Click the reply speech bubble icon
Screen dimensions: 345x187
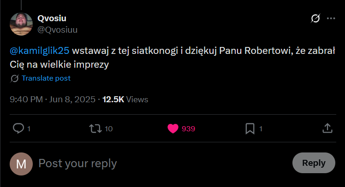[18, 129]
